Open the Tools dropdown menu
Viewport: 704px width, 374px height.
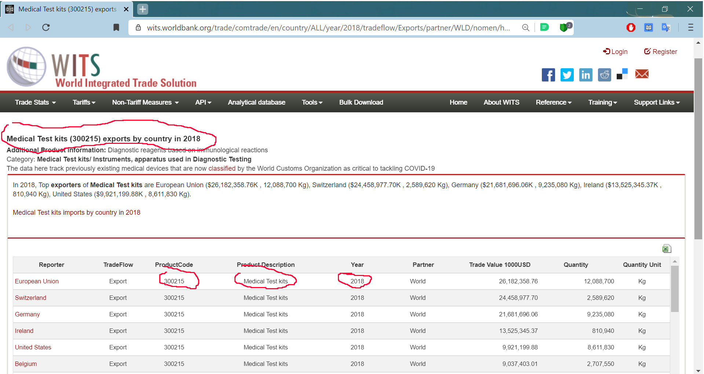coord(312,102)
